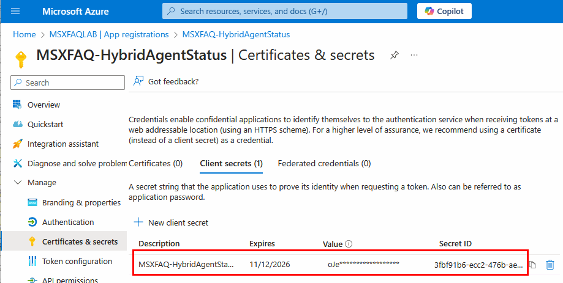
Task: Click the Diagnose wrench icon
Action: [17, 163]
